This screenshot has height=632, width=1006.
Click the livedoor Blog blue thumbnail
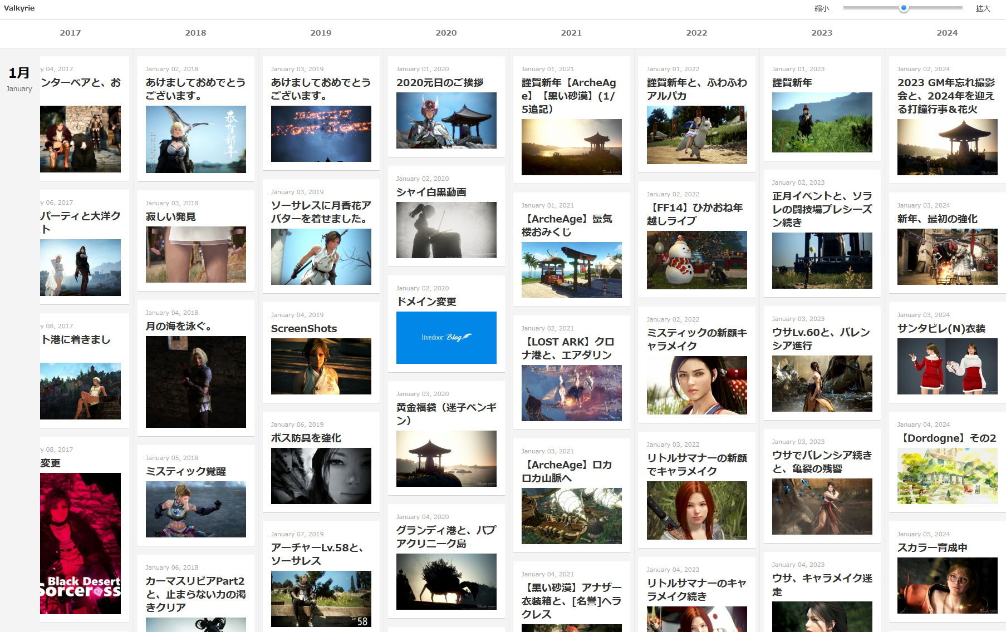tap(446, 338)
